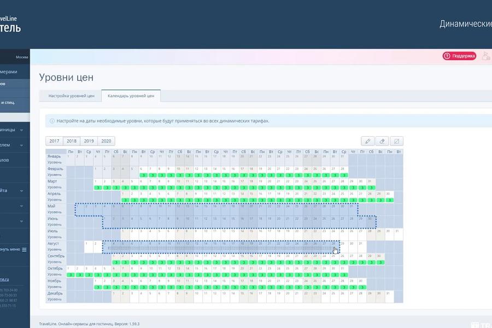
Task: Expand sidebar section ending in "иницы"
Action: [x=21, y=130]
